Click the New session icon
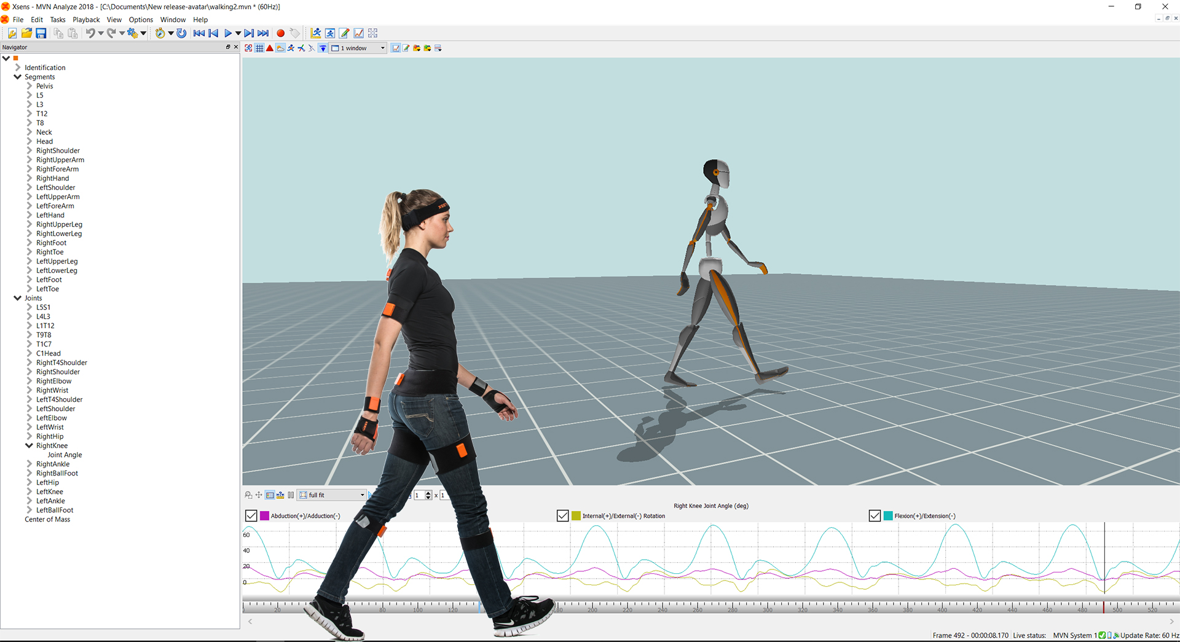 tap(12, 33)
